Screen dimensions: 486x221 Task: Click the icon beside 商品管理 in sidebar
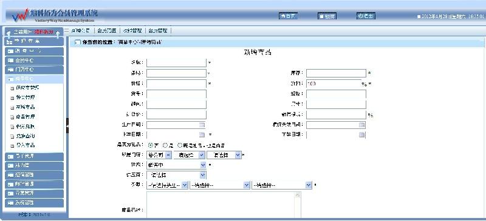point(12,117)
